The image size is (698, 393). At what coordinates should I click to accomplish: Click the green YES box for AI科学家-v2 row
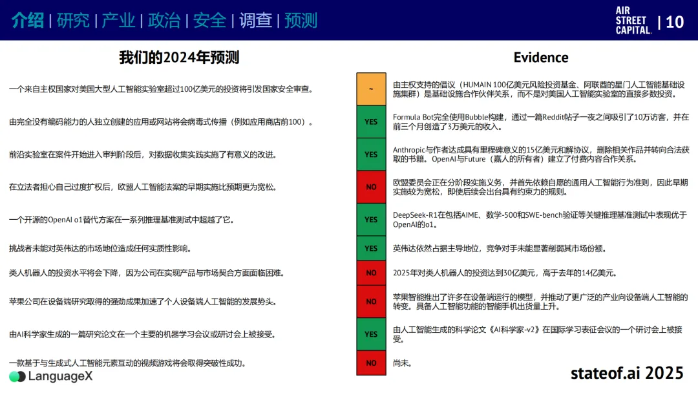371,334
